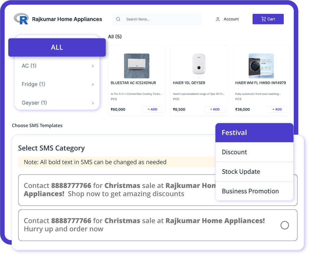Select the ALL category tab
The height and width of the screenshot is (256, 310).
pos(57,47)
